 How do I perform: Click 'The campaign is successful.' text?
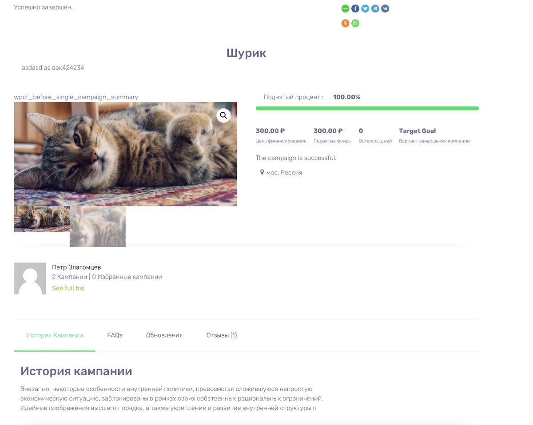pyautogui.click(x=296, y=158)
